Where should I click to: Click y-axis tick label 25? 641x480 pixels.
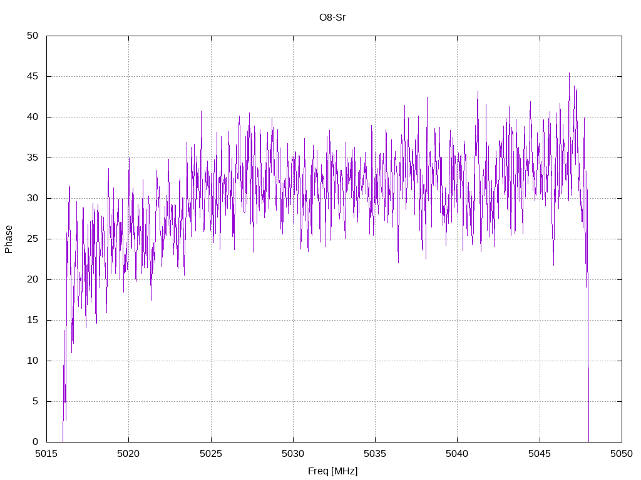[33, 239]
